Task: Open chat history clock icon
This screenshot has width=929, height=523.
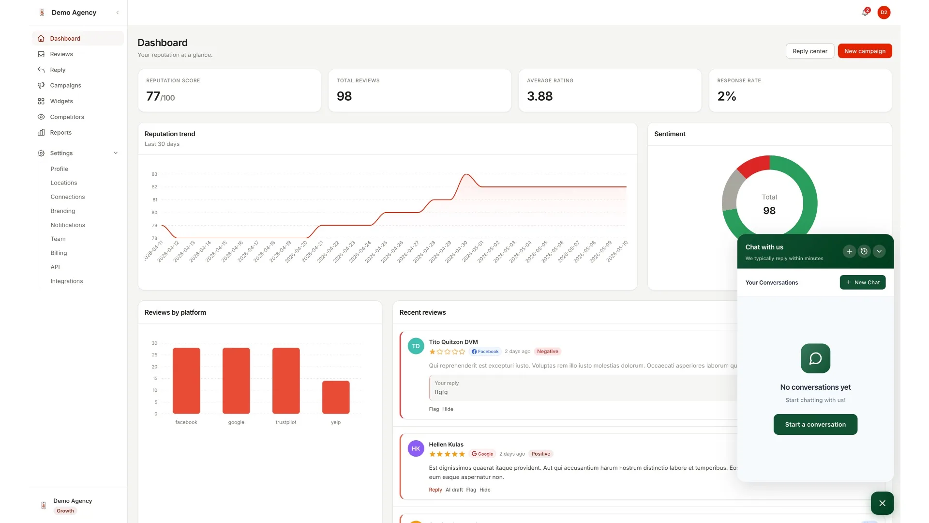Action: pos(864,251)
